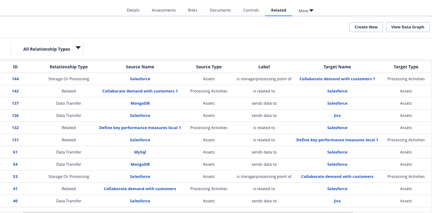Viewport: 432px width, 213px height.
Task: Open the MongoDB source link in row 137
Action: point(140,103)
